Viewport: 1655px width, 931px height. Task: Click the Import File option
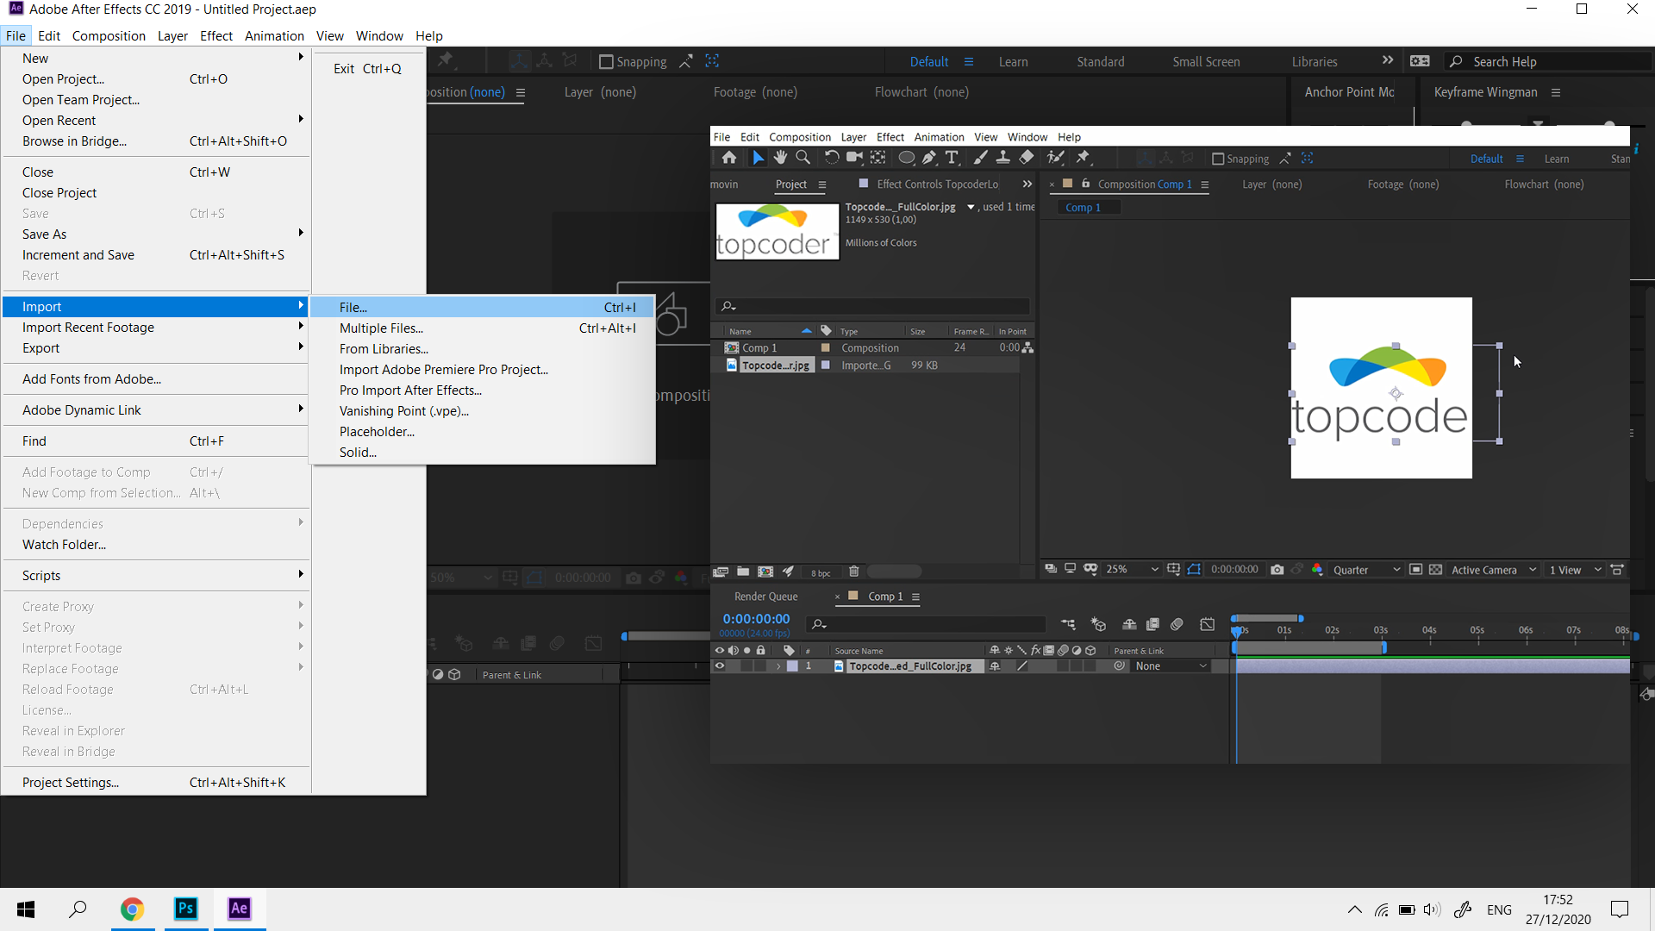click(353, 307)
